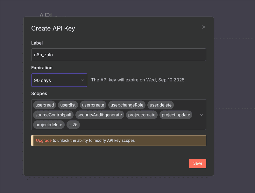
Task: Click the user:delete scope tag
Action: point(160,105)
